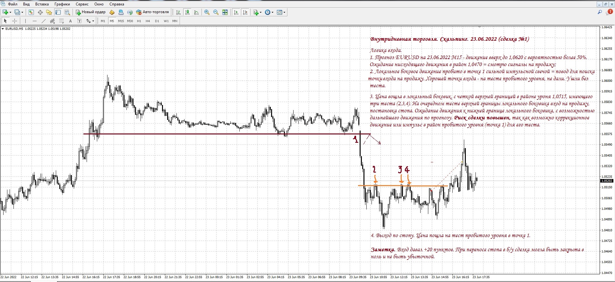Select the Crosshair tool

tap(15, 21)
